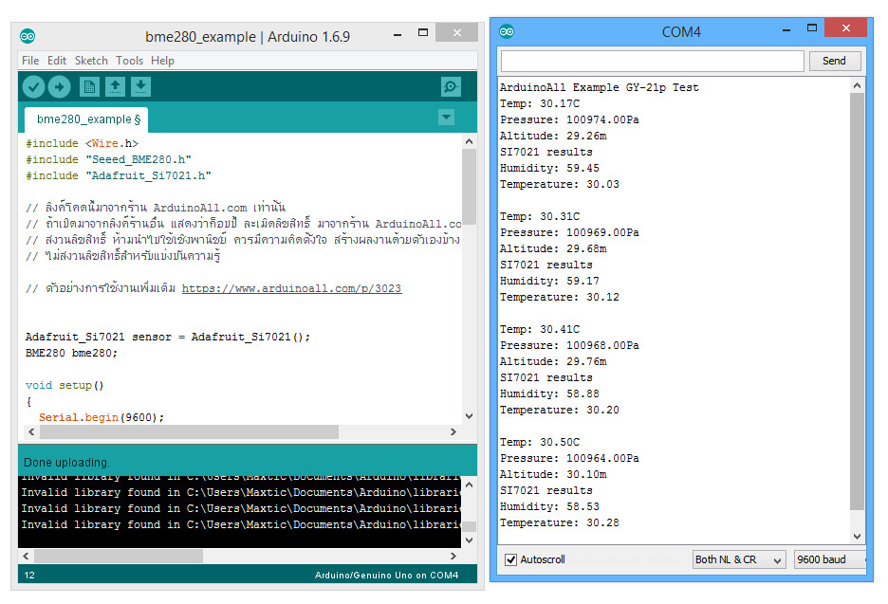Open the 9600 baud rate dropdown
Viewport: 888px width, 604px height.
(830, 559)
